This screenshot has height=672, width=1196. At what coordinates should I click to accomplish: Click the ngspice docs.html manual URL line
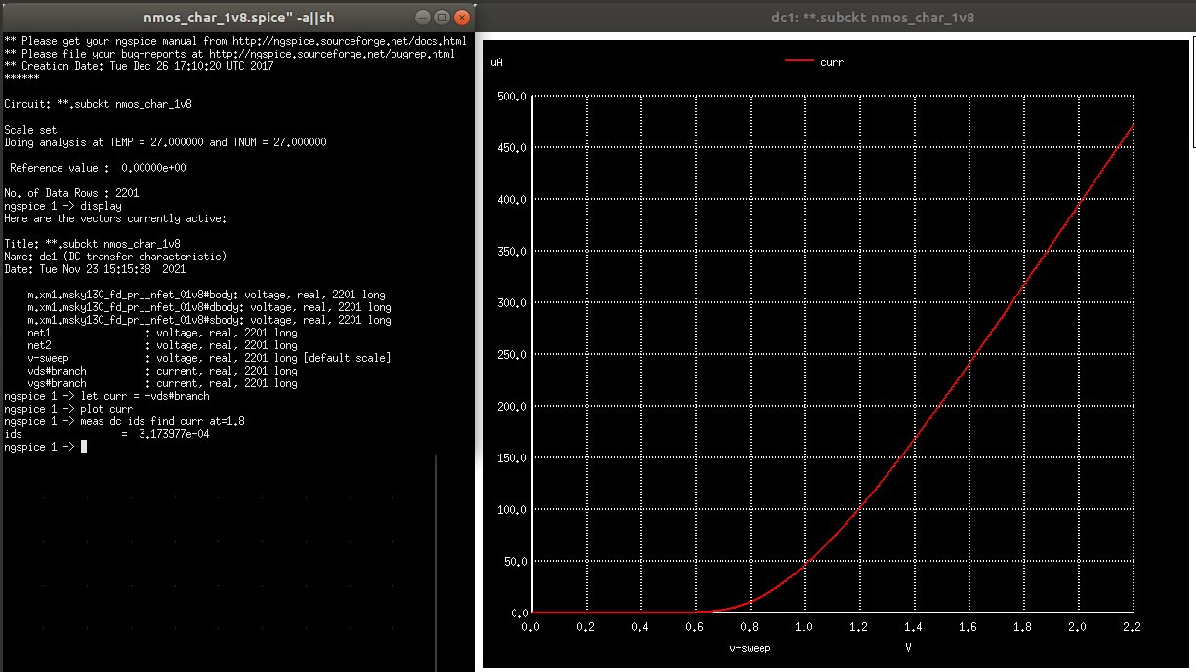(x=235, y=42)
